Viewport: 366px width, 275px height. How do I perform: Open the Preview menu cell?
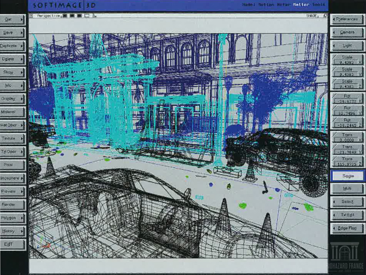pos(13,191)
